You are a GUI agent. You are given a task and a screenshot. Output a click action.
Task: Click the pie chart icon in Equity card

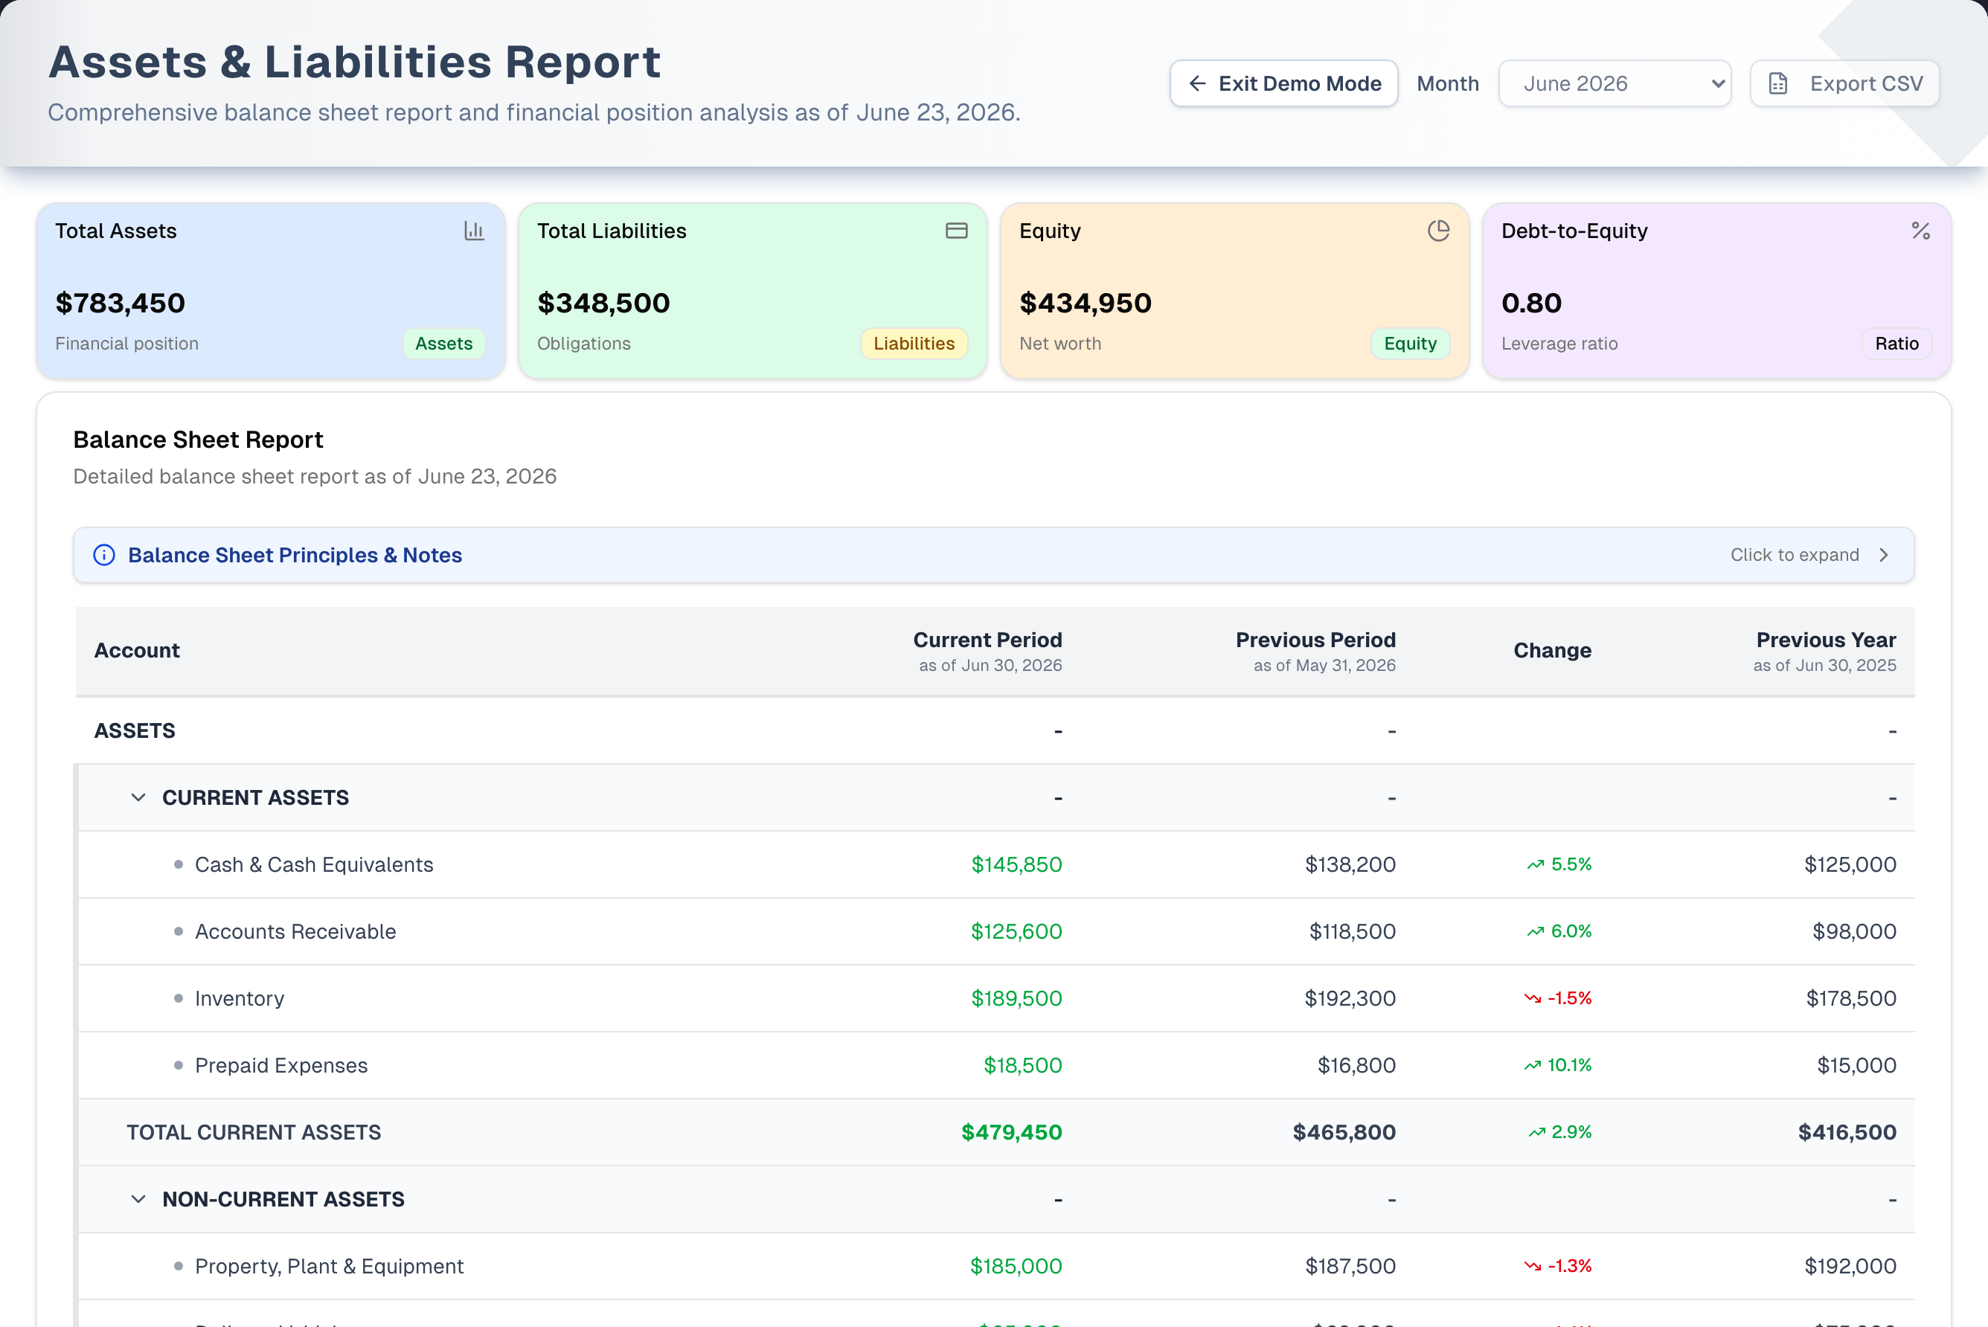(1438, 230)
